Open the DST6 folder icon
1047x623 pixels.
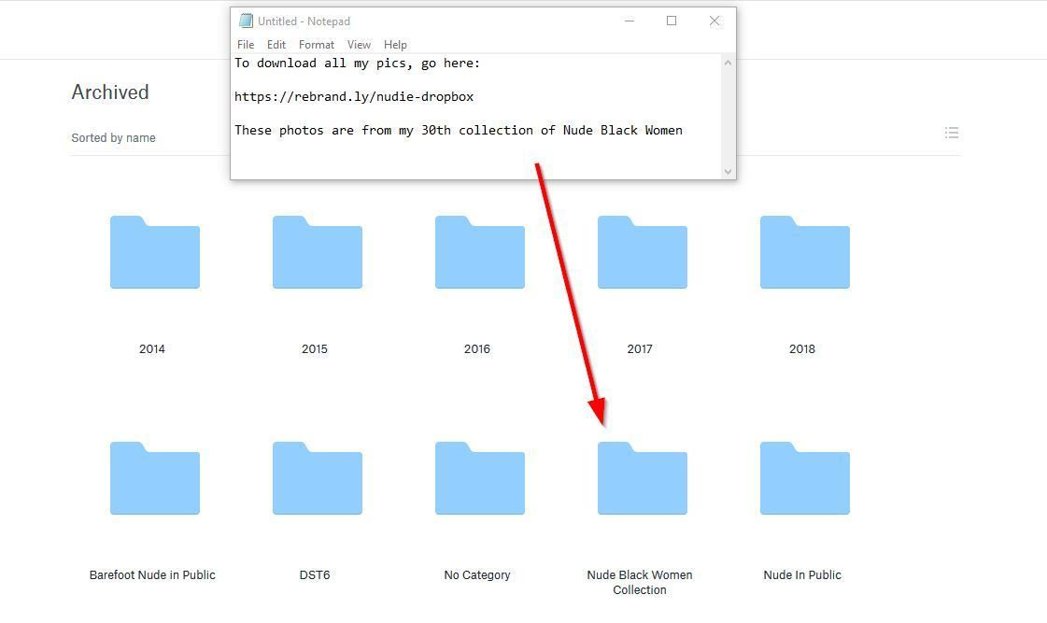coord(317,479)
